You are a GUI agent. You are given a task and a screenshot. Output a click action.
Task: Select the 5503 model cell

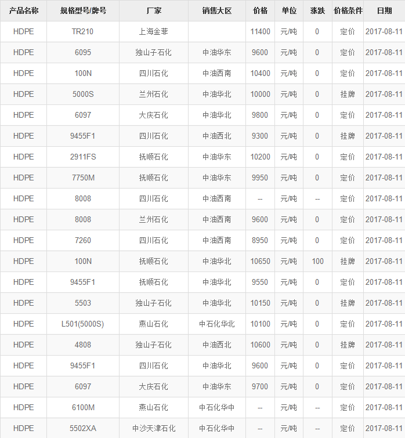click(x=82, y=303)
